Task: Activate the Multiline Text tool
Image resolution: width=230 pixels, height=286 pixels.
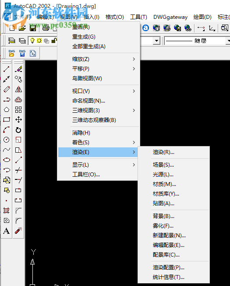Action: [7, 231]
